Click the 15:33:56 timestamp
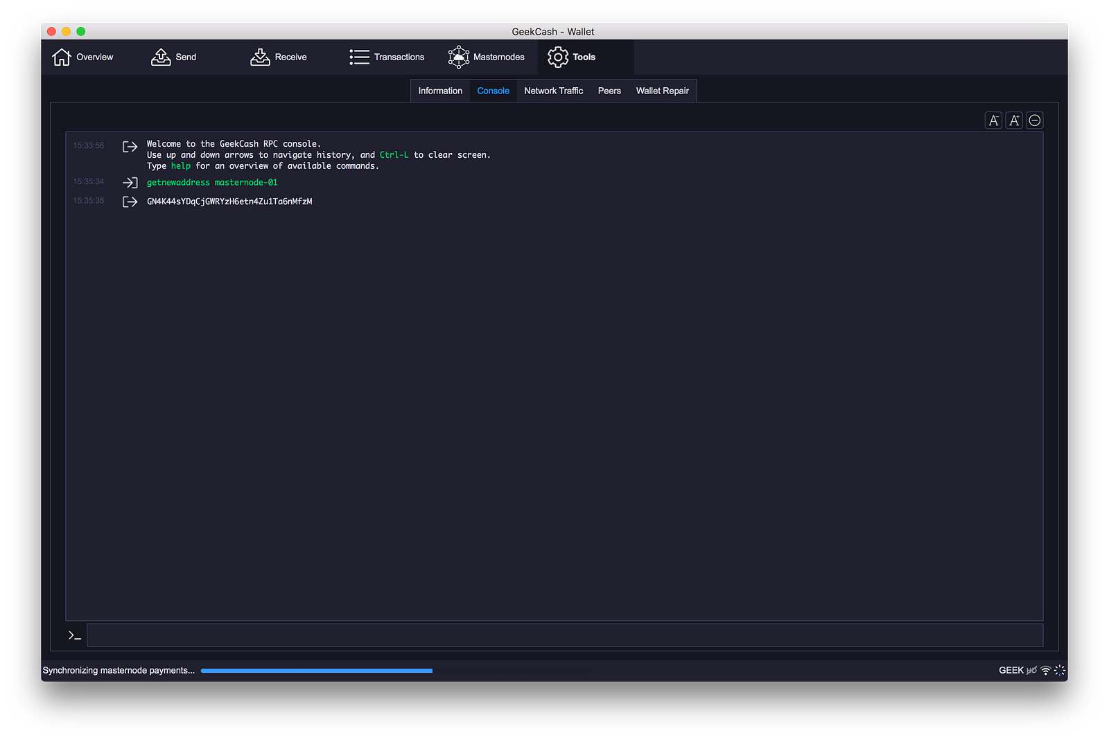Image resolution: width=1109 pixels, height=740 pixels. 89,145
